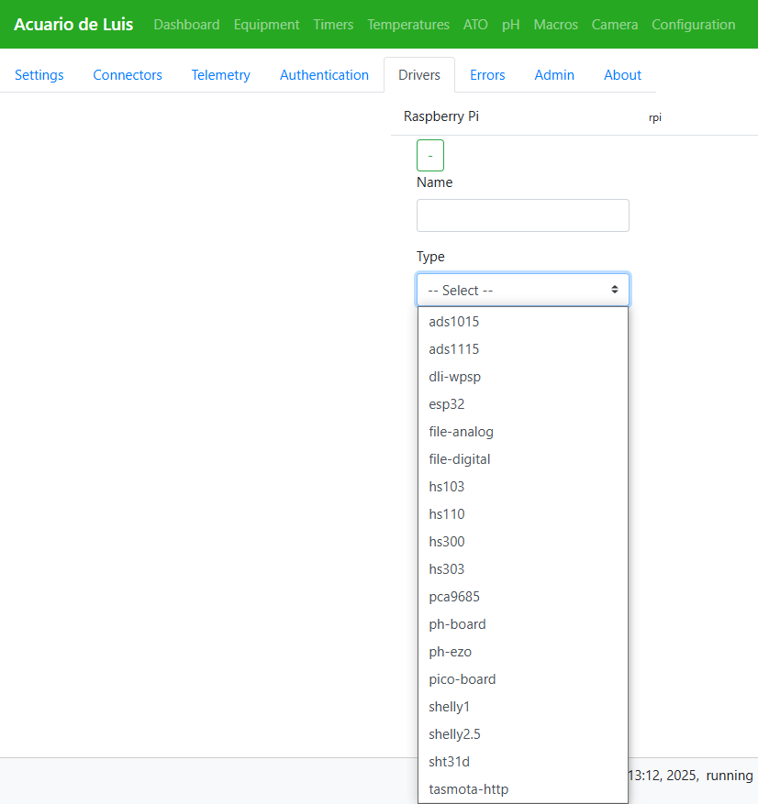The width and height of the screenshot is (758, 804).
Task: View the Errors tab
Action: (x=487, y=75)
